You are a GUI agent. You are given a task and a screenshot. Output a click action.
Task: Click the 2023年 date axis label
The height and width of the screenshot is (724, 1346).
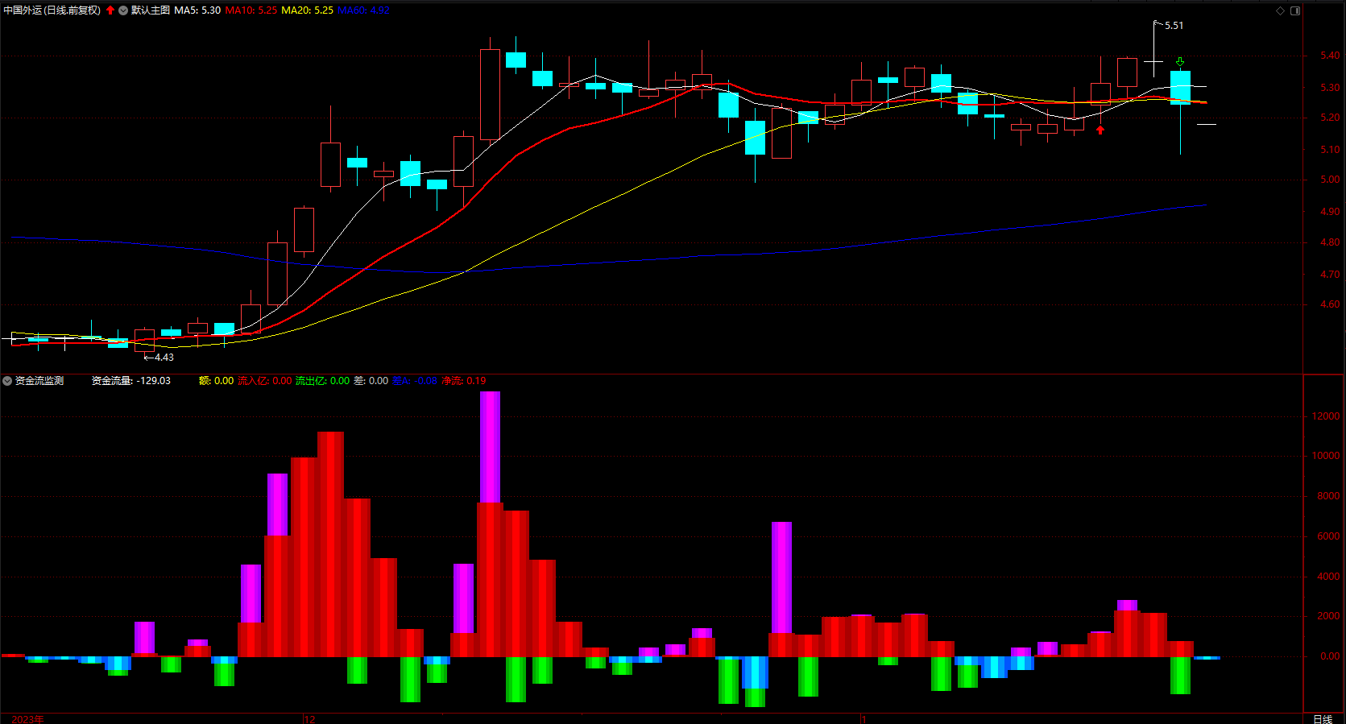coord(27,719)
